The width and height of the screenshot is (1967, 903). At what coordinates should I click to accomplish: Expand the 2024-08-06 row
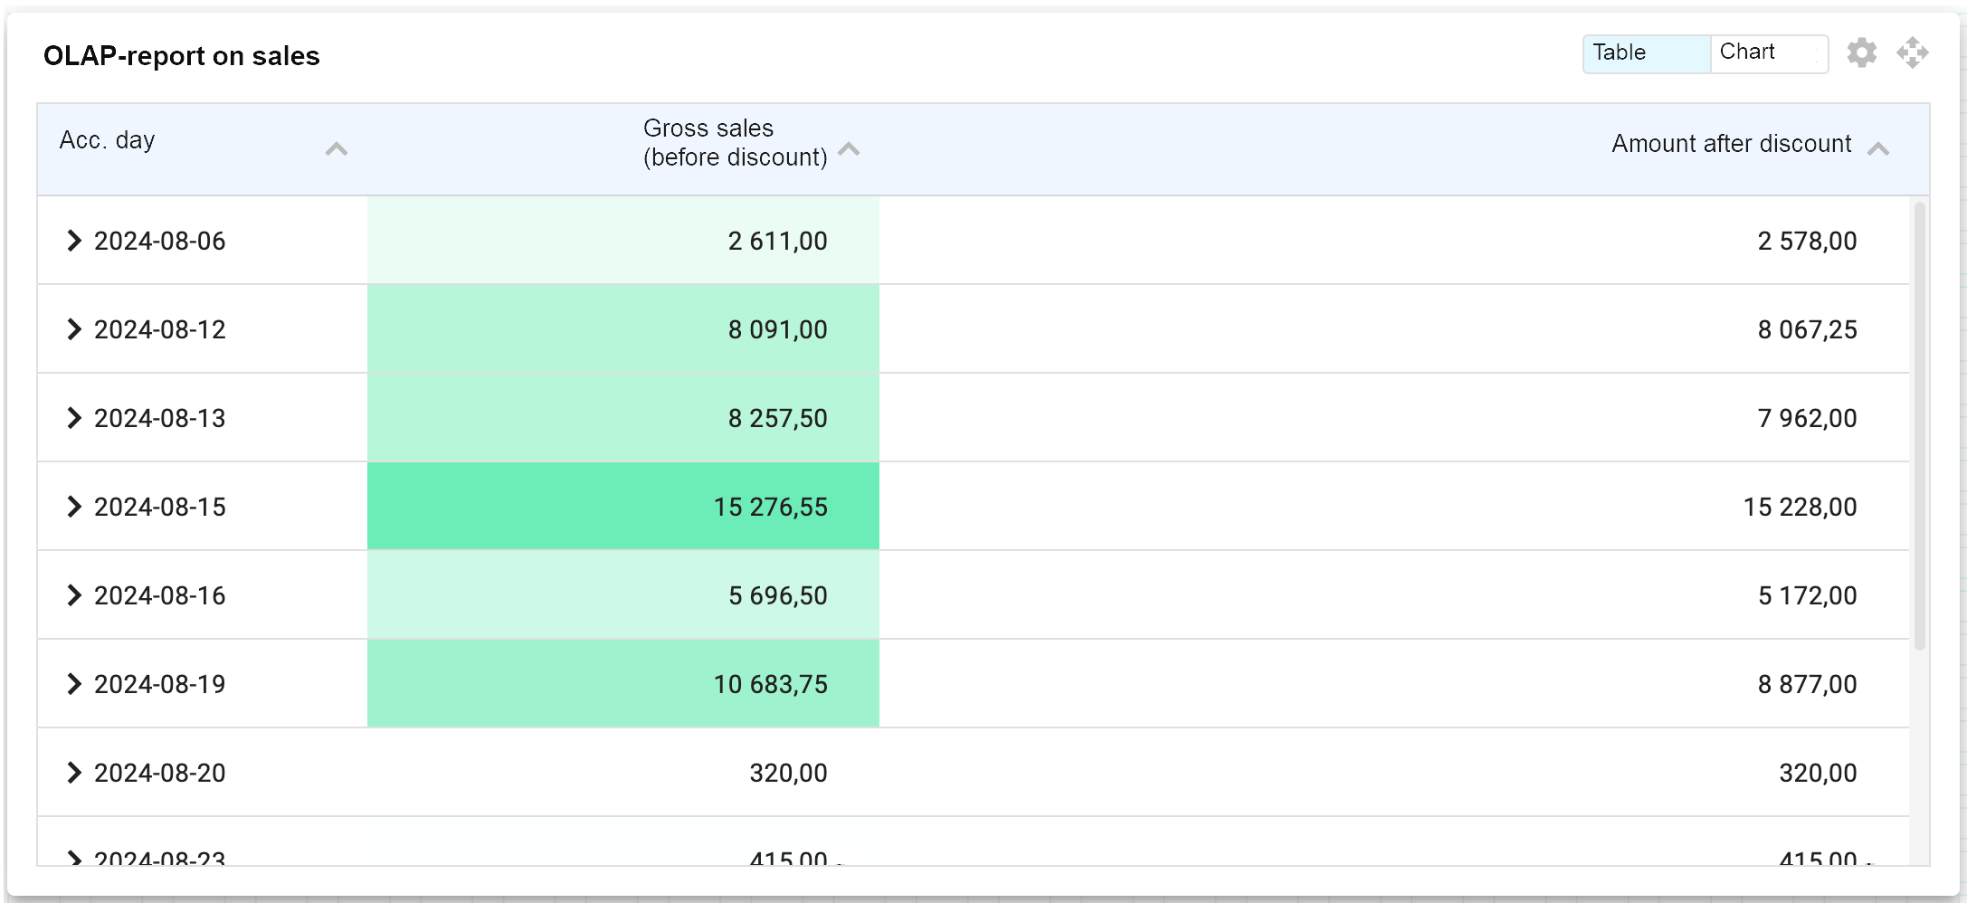click(x=74, y=241)
